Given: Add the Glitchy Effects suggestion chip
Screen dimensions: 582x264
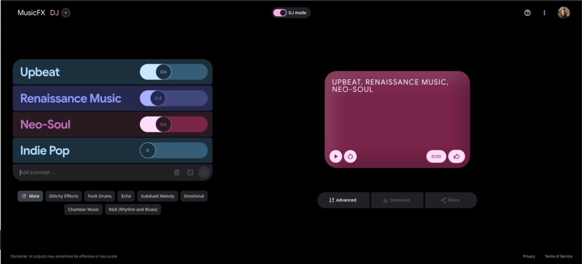Looking at the screenshot, I should [x=64, y=196].
